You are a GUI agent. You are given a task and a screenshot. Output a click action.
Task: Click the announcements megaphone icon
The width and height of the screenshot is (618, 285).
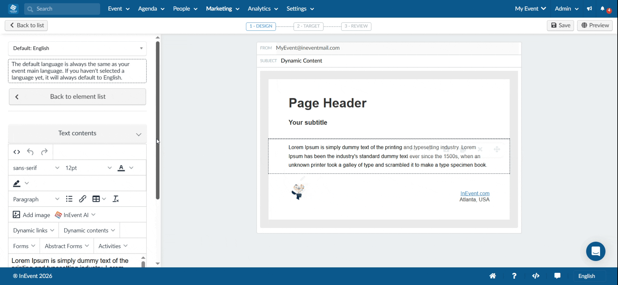coord(589,9)
